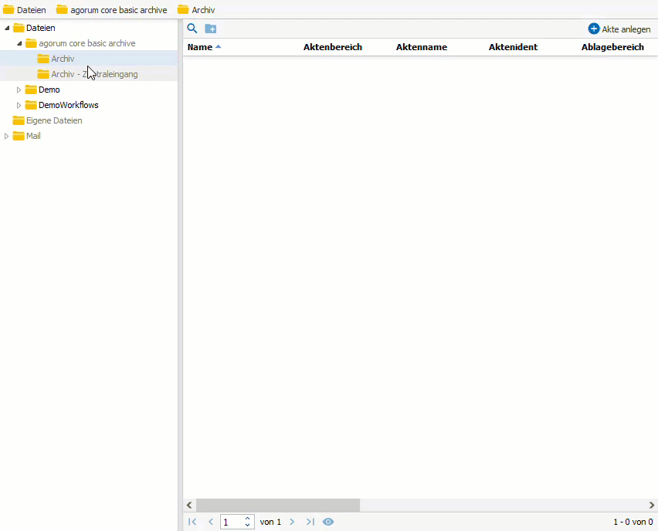Click agorum core basic archive breadcrumb
This screenshot has height=531, width=658.
tap(118, 10)
